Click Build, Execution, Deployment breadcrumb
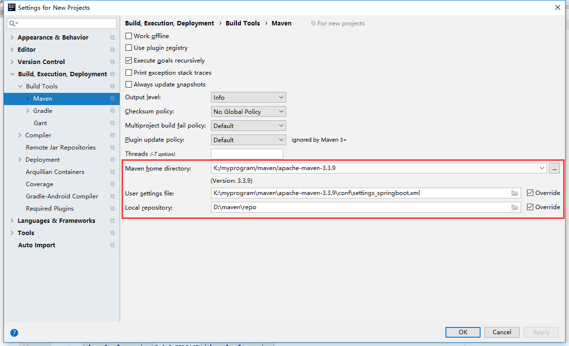The height and width of the screenshot is (346, 569). coord(169,23)
